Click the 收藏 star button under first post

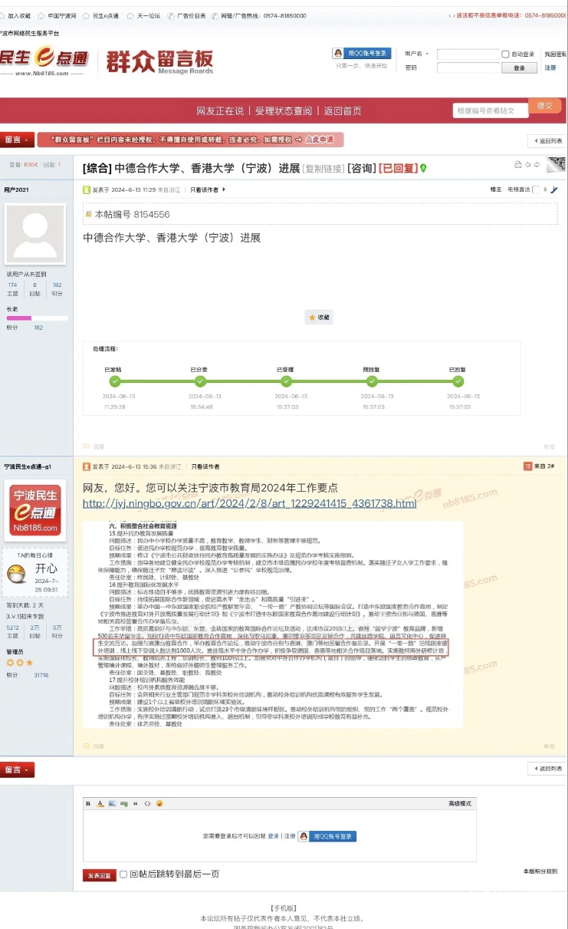tap(318, 317)
